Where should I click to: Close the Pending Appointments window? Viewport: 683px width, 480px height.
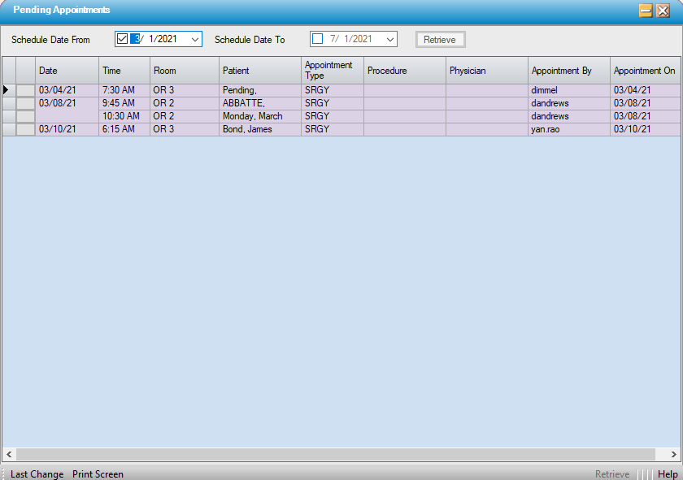pyautogui.click(x=663, y=11)
